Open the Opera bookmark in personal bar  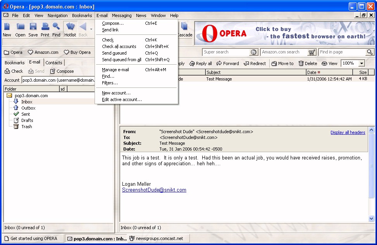click(13, 52)
